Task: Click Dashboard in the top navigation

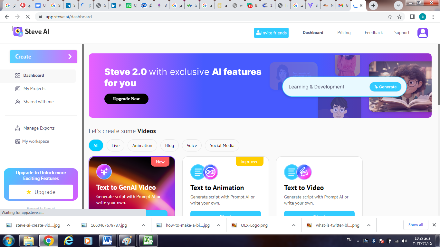Action: pyautogui.click(x=313, y=33)
